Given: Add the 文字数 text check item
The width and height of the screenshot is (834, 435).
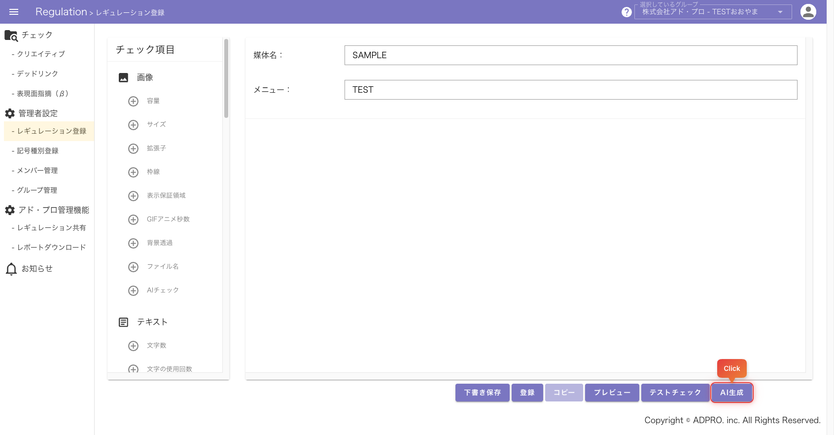Looking at the screenshot, I should click(133, 346).
